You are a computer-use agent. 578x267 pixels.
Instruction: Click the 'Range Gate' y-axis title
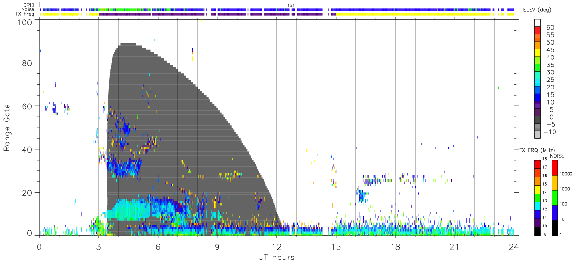[x=7, y=128]
